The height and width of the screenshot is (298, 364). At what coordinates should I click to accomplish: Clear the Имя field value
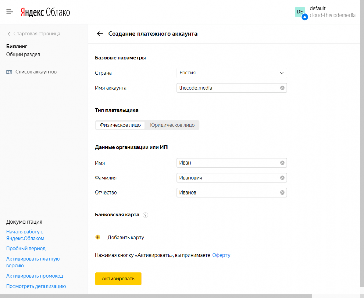[282, 163]
